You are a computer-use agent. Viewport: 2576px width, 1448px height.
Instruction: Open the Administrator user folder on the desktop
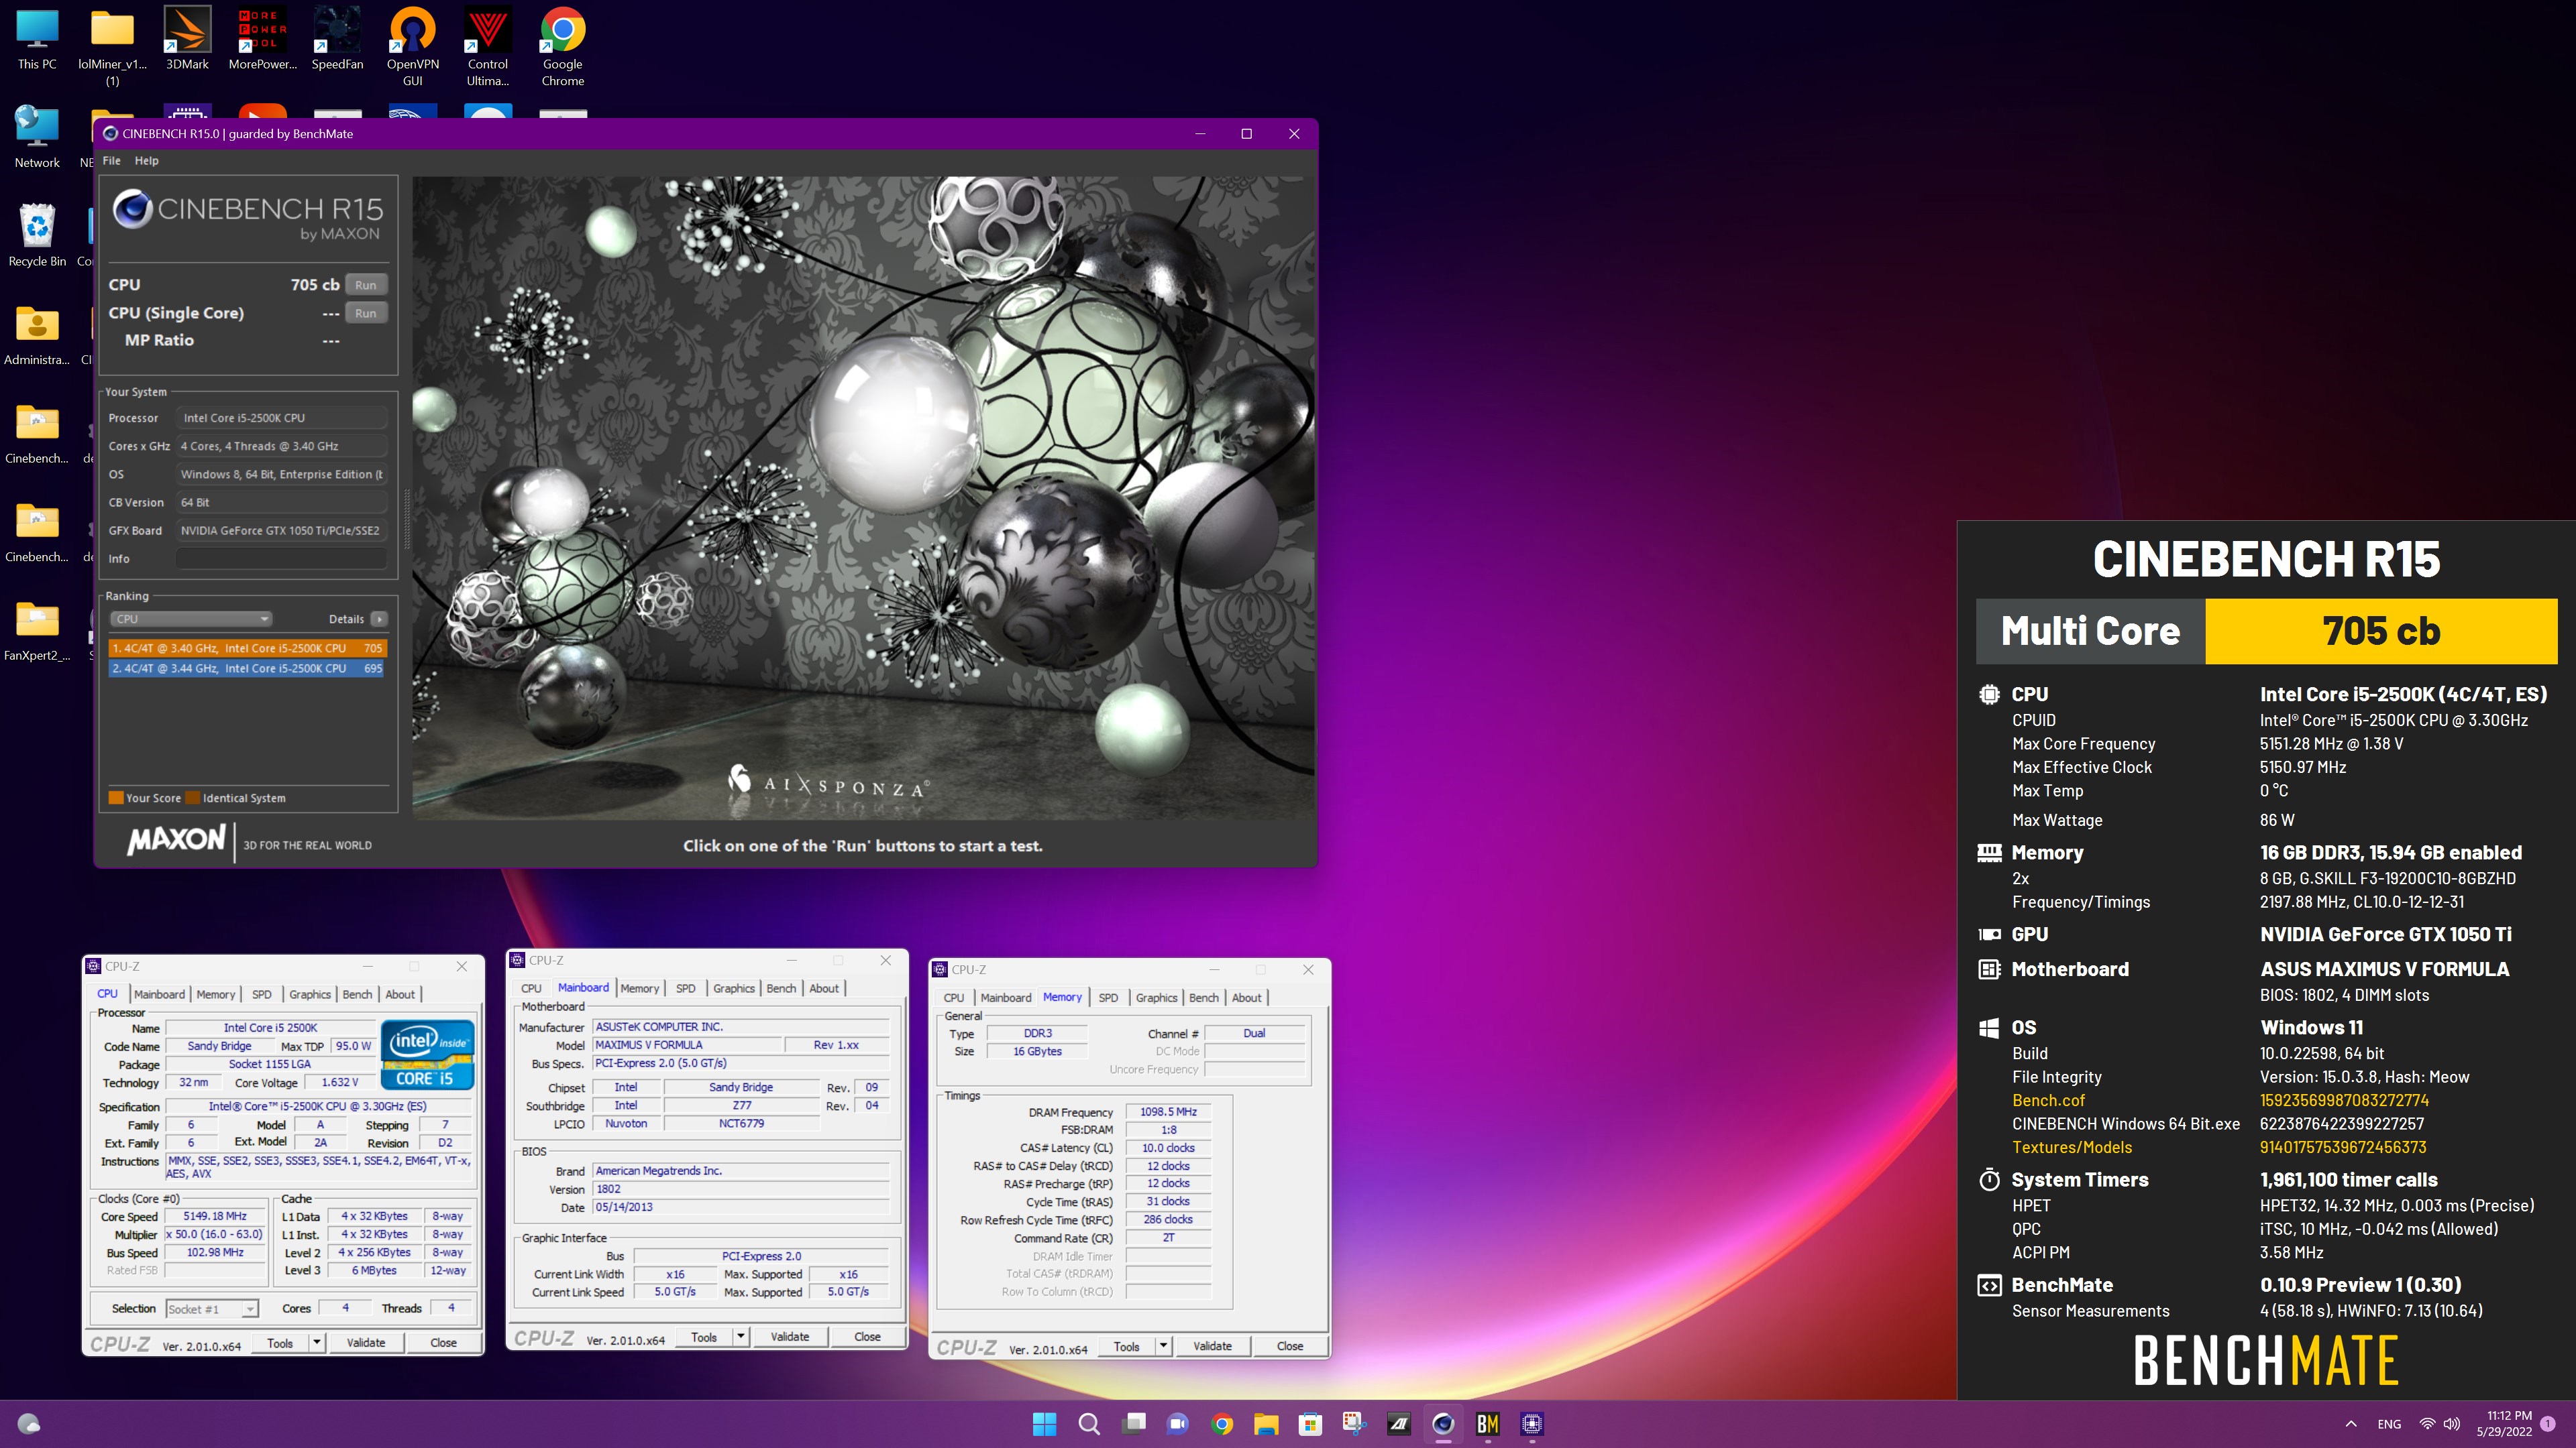[x=37, y=335]
